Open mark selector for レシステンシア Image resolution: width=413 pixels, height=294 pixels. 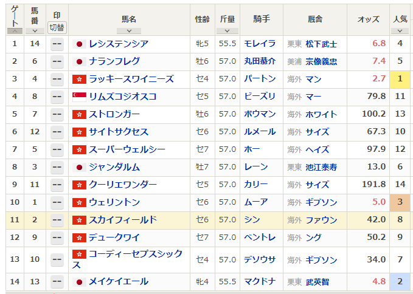pos(57,44)
